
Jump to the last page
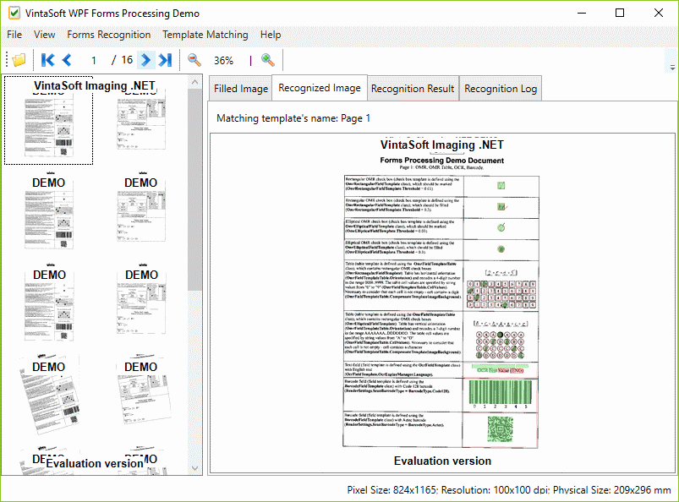pyautogui.click(x=165, y=60)
